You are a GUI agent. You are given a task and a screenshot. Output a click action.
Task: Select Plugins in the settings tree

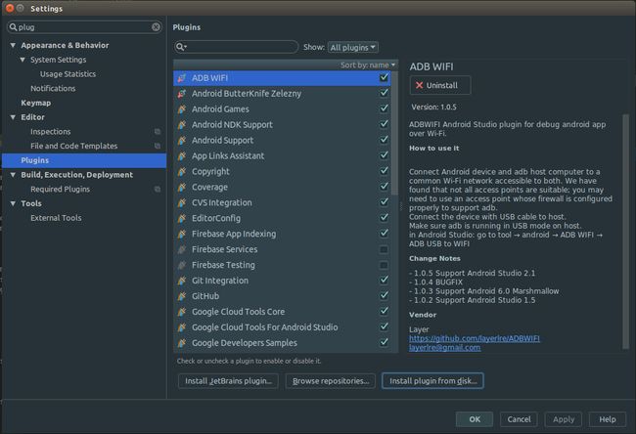click(84, 160)
